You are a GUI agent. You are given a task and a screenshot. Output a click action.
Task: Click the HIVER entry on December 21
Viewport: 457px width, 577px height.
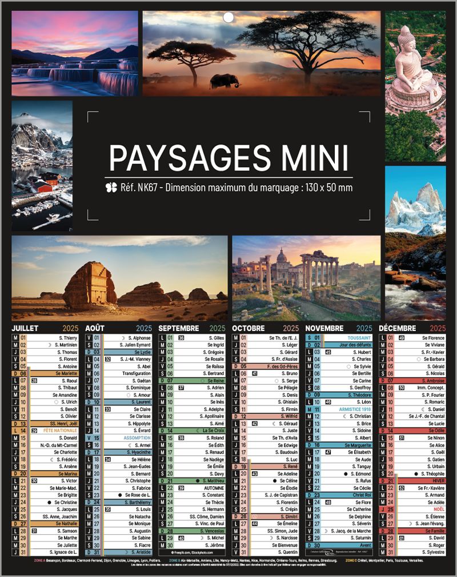tap(439, 481)
